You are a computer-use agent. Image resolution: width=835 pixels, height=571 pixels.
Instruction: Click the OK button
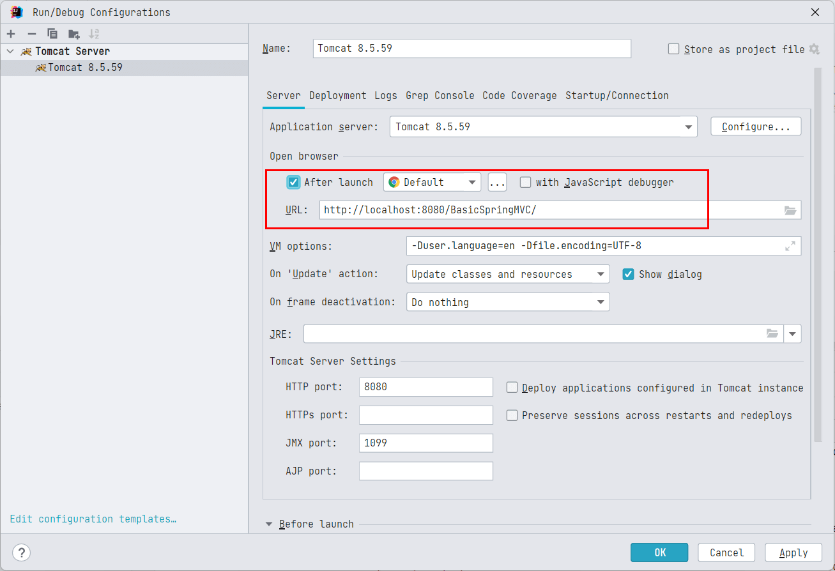[x=659, y=552]
